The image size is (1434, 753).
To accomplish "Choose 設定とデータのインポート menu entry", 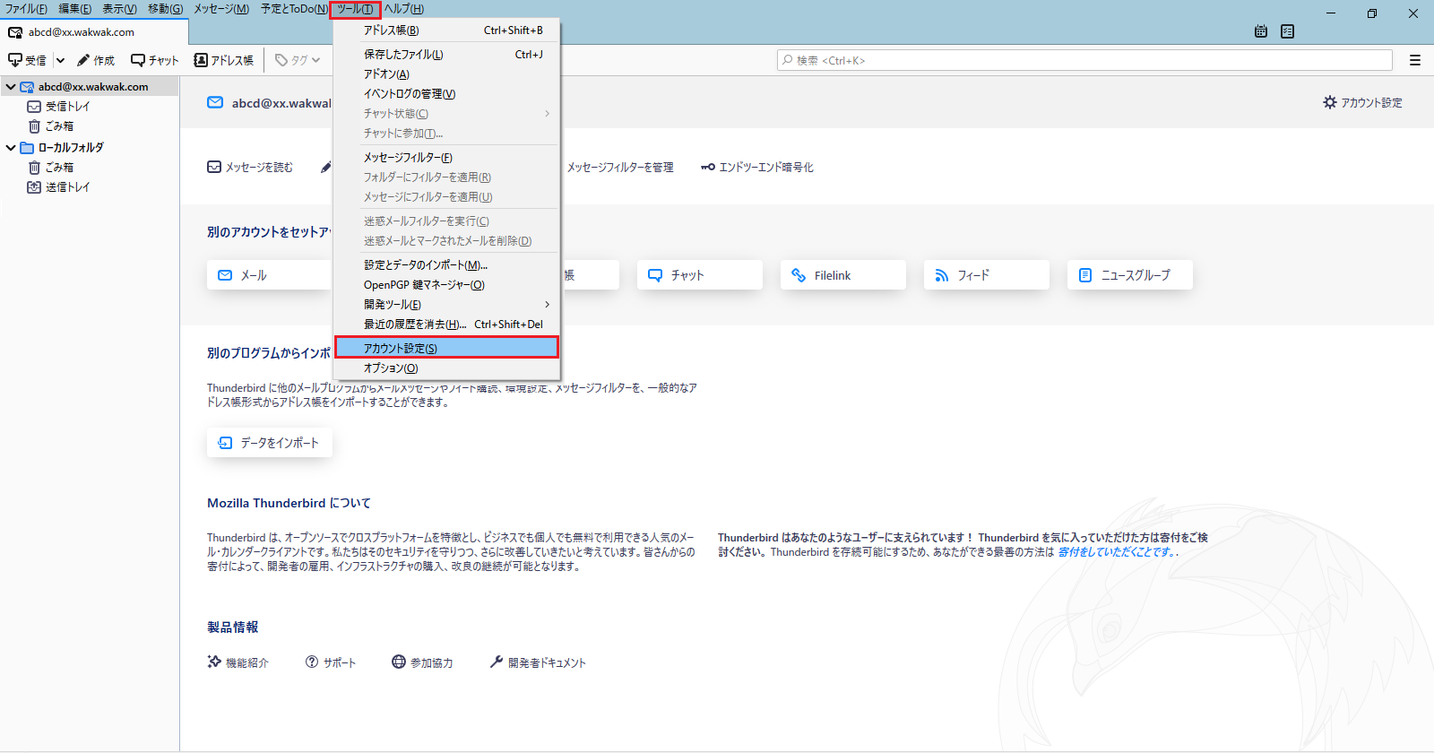I will [446, 265].
